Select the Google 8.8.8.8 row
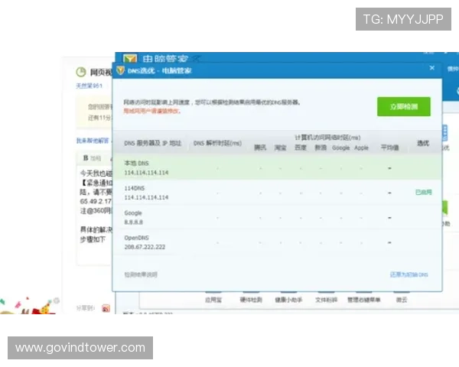This screenshot has width=459, height=367. [277, 217]
